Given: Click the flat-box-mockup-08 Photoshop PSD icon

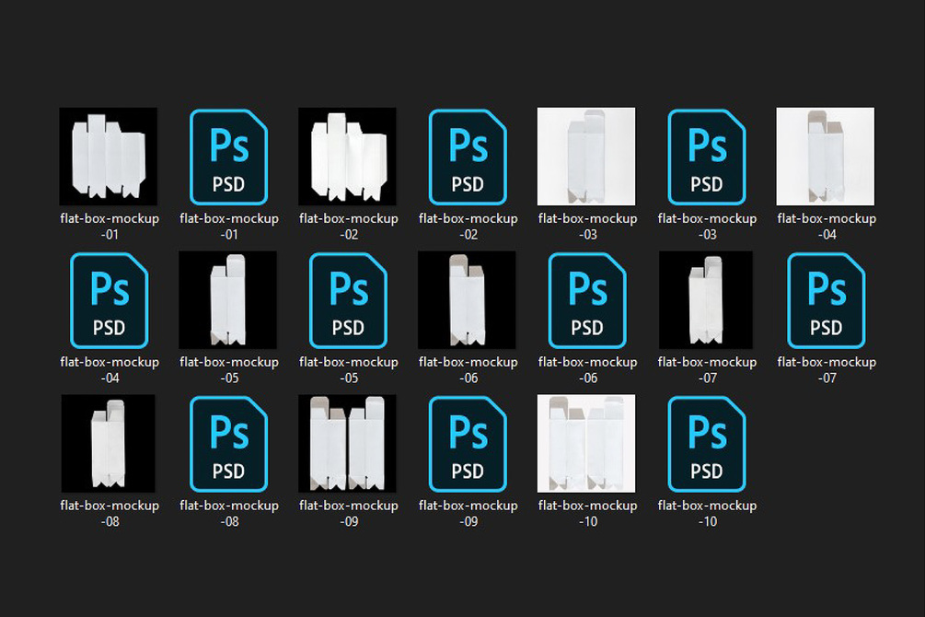Looking at the screenshot, I should tap(229, 444).
